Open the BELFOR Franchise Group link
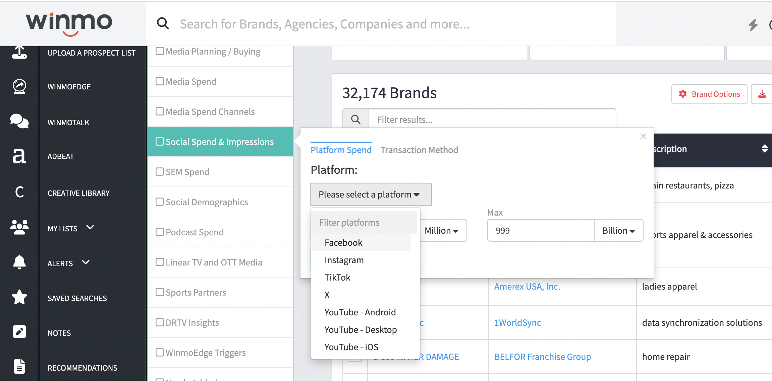Viewport: 772px width, 381px height. pos(542,357)
